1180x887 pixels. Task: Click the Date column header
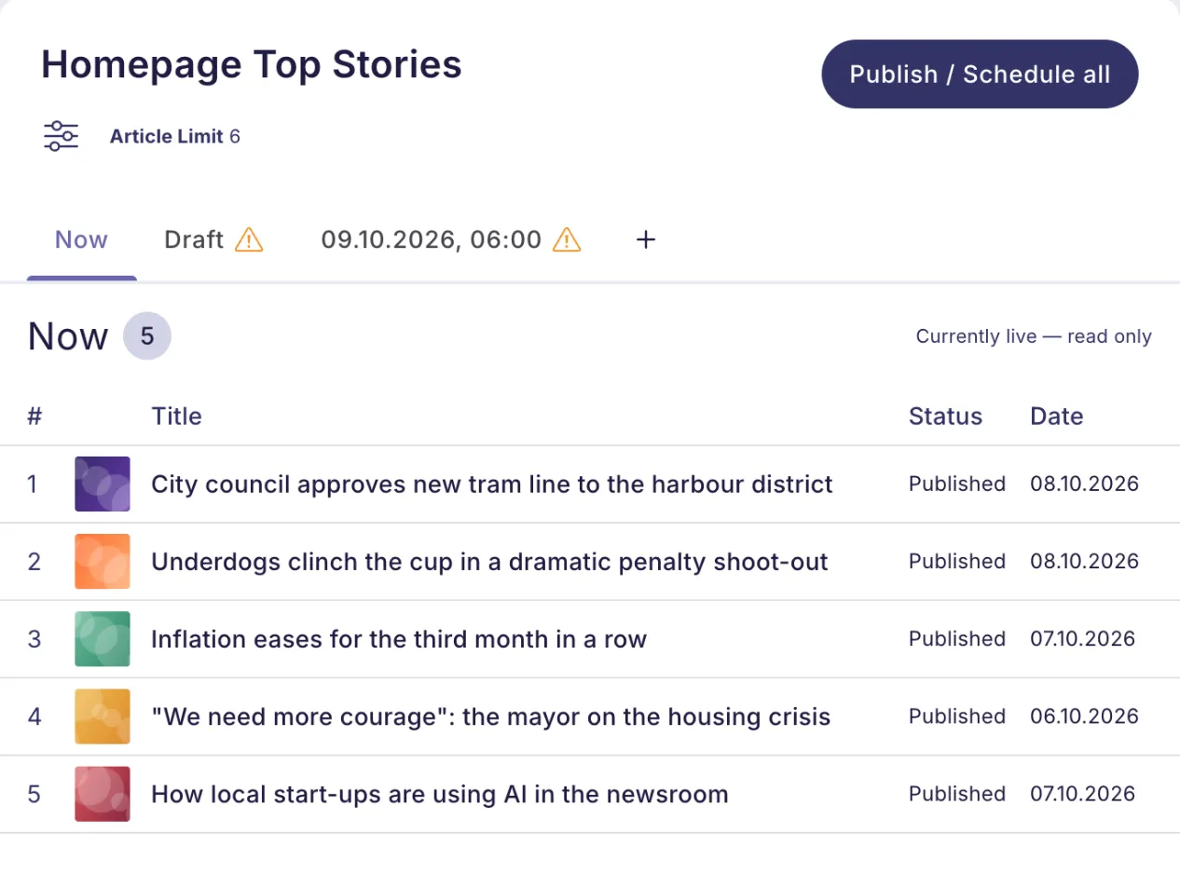tap(1056, 416)
